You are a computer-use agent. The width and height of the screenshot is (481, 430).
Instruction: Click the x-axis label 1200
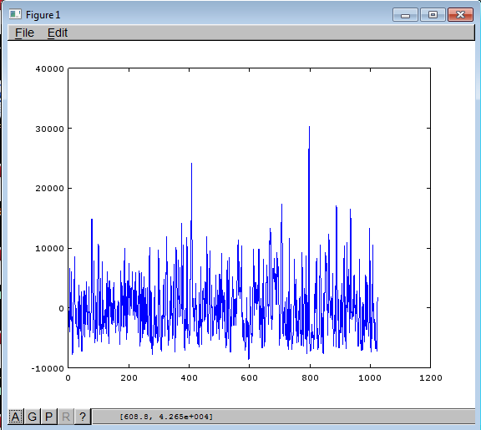coord(431,378)
